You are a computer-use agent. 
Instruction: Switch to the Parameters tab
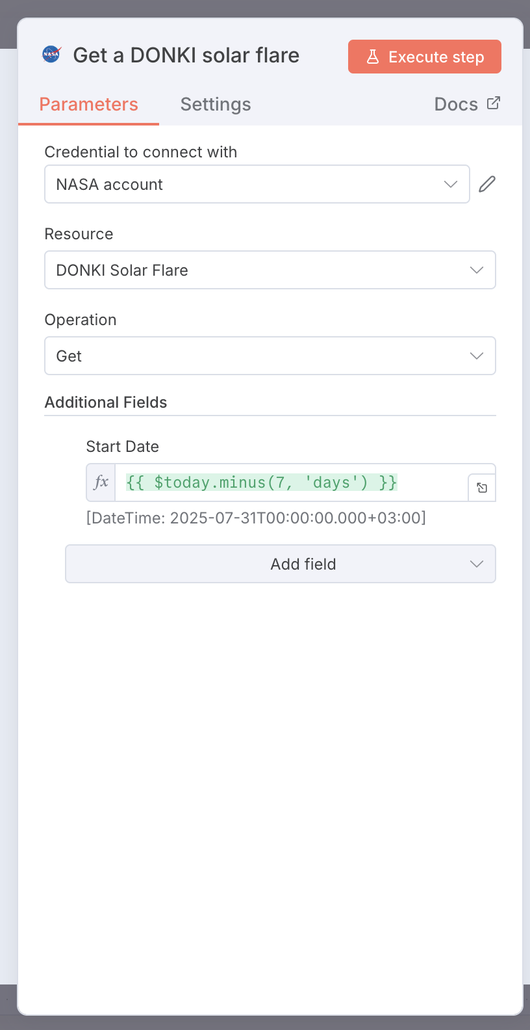coord(88,104)
